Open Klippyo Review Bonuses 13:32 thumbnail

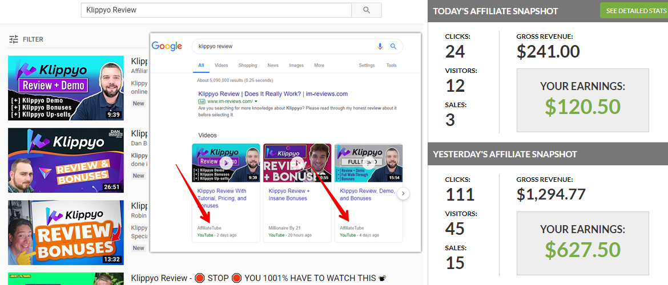(x=66, y=233)
